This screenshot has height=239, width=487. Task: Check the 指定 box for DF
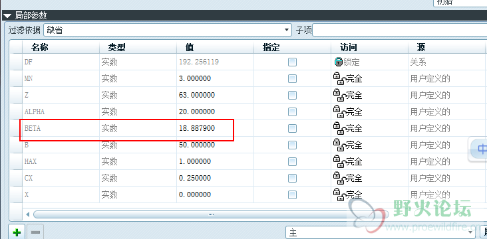click(292, 62)
